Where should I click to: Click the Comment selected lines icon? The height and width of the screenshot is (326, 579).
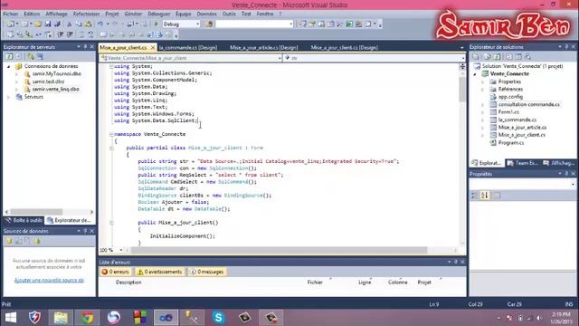(82, 34)
